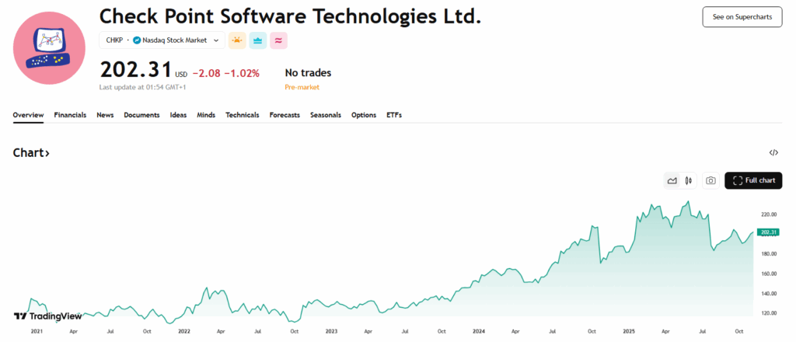Click the orange sun badge icon
This screenshot has width=796, height=342.
(237, 40)
